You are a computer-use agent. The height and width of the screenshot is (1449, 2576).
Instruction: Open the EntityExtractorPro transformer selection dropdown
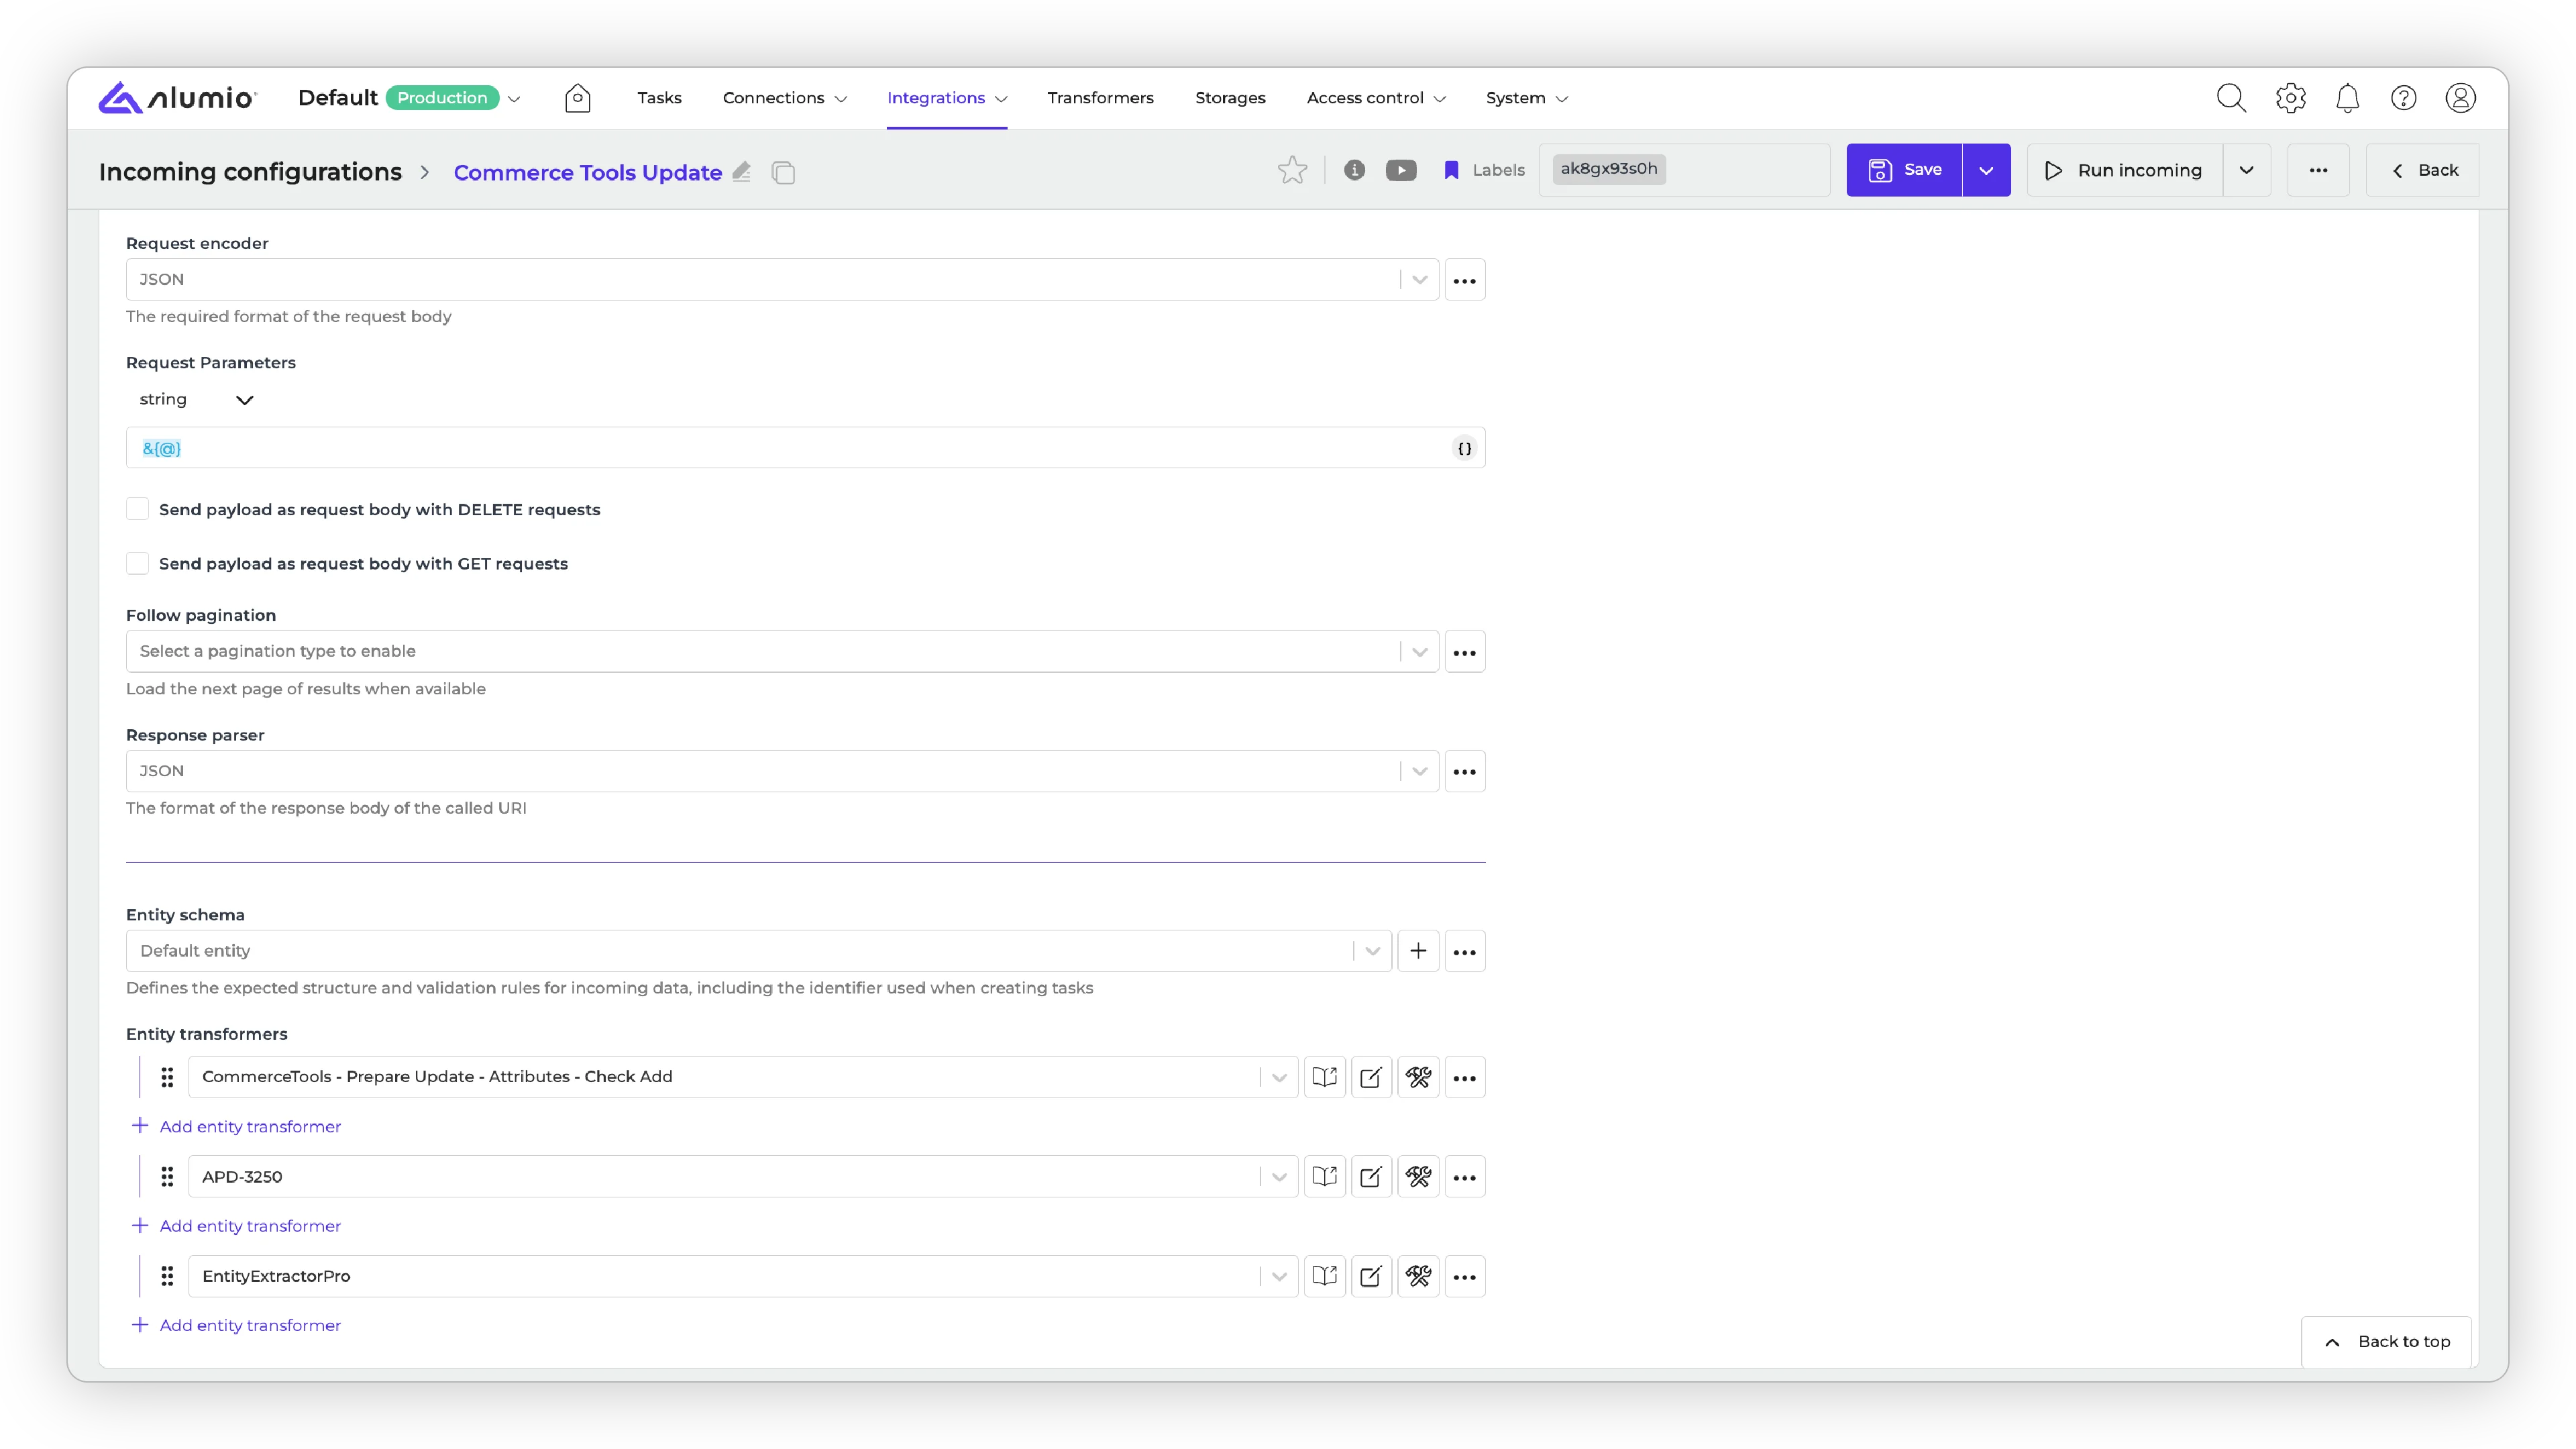point(743,1276)
